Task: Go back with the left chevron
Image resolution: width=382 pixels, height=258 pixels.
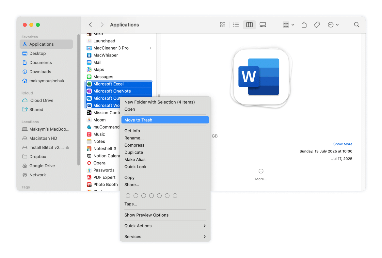Action: tap(90, 24)
